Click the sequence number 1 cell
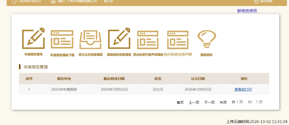 click(29, 89)
